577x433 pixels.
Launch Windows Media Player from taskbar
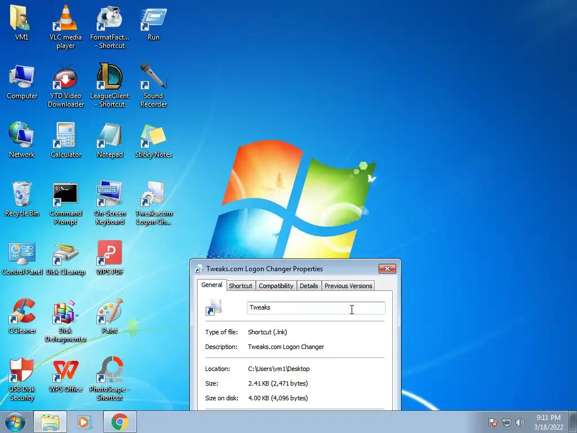click(x=84, y=422)
